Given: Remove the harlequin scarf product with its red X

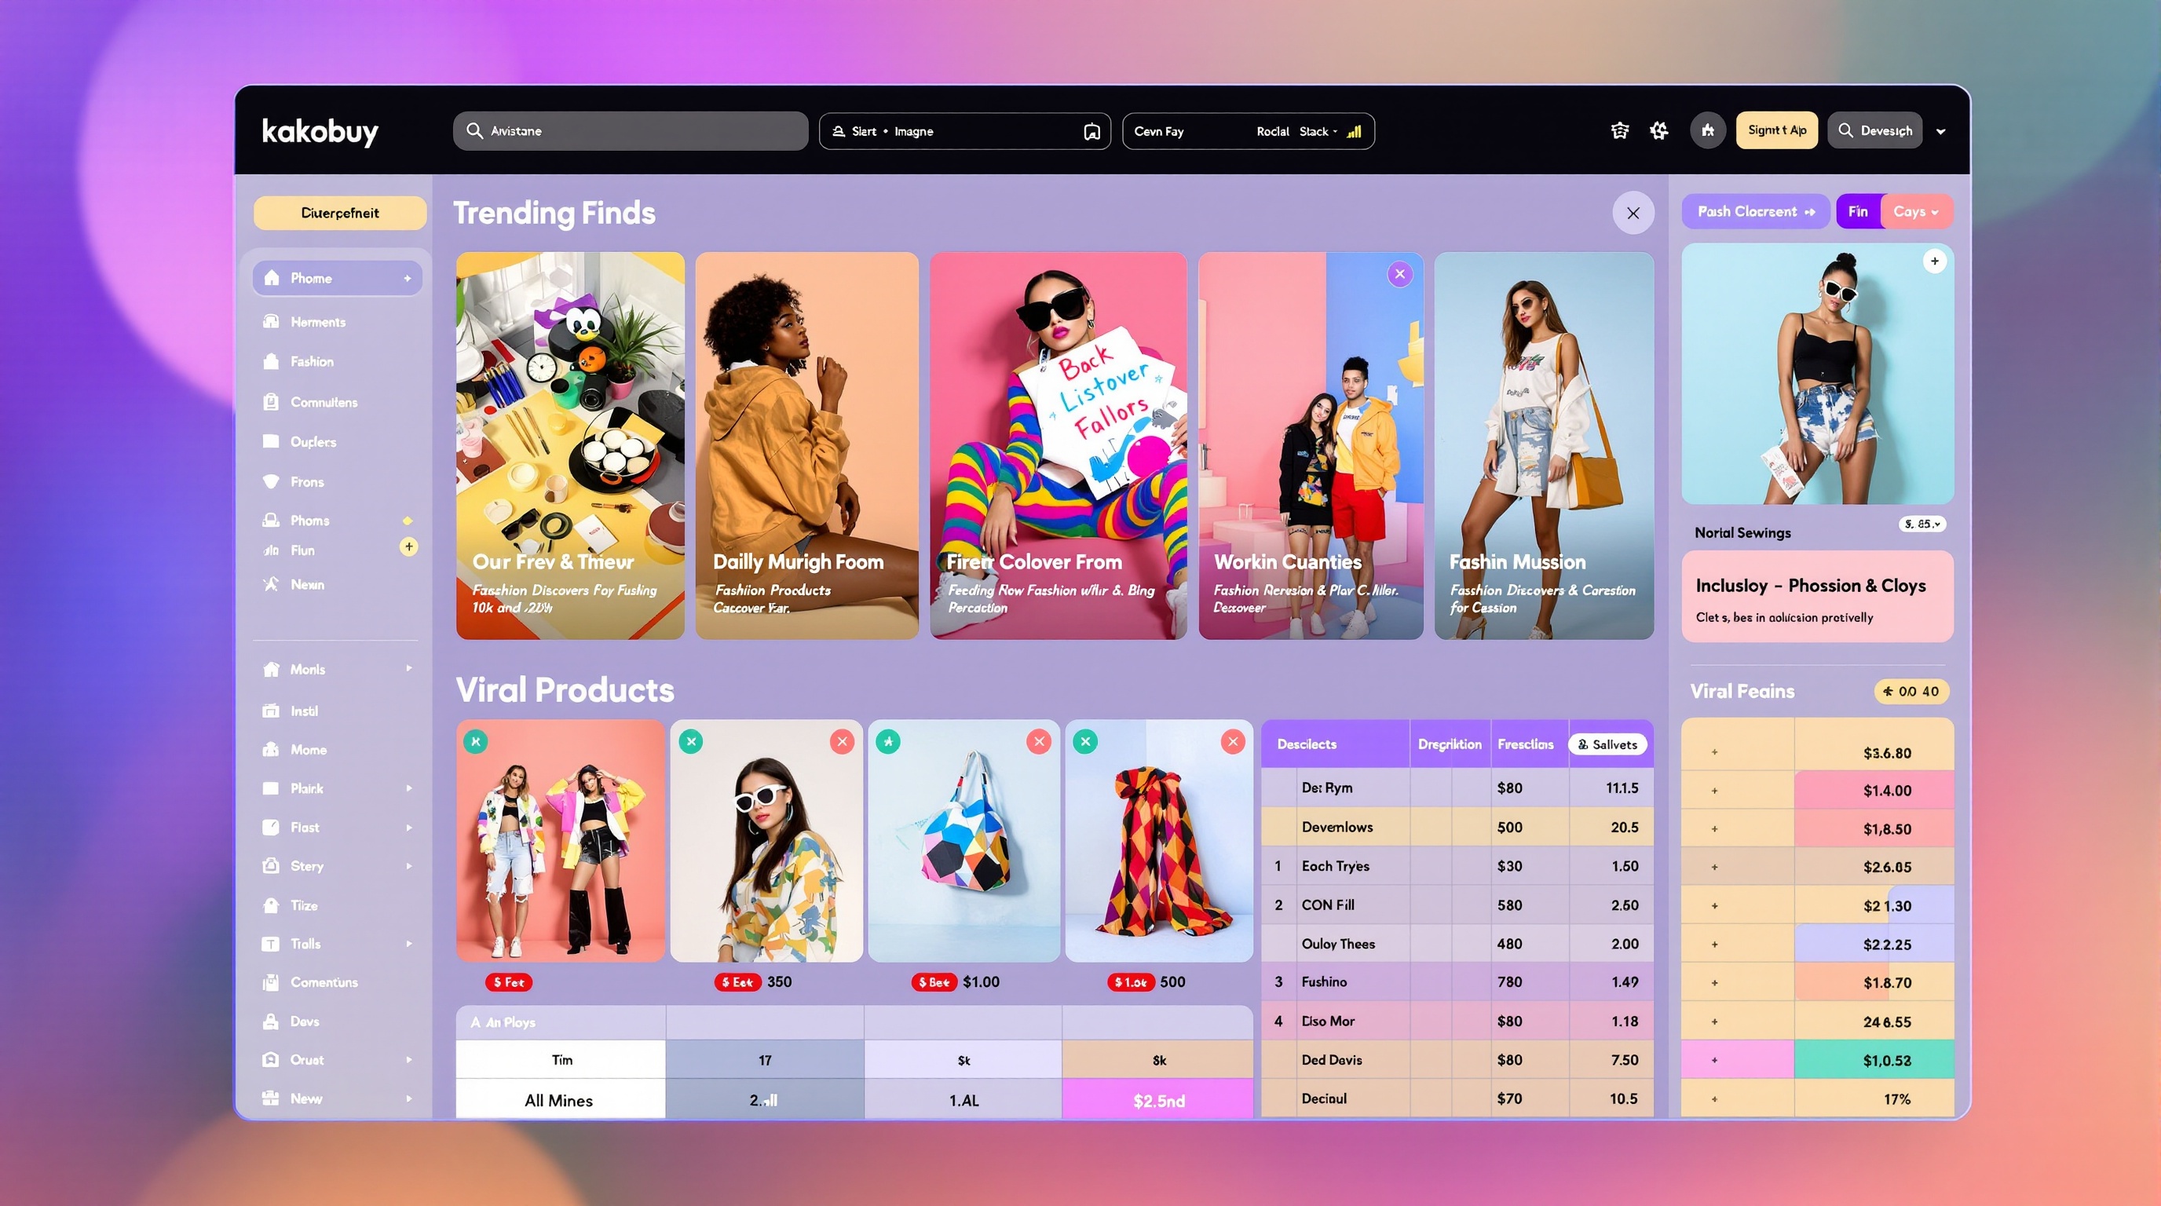Looking at the screenshot, I should (x=1233, y=741).
